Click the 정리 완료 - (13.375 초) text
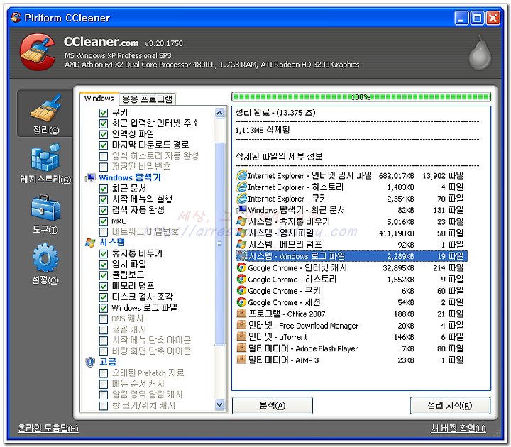Image resolution: width=511 pixels, height=447 pixels. (x=275, y=113)
